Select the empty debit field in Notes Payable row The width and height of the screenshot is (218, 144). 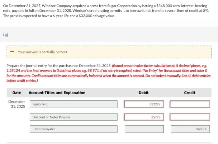144,129
